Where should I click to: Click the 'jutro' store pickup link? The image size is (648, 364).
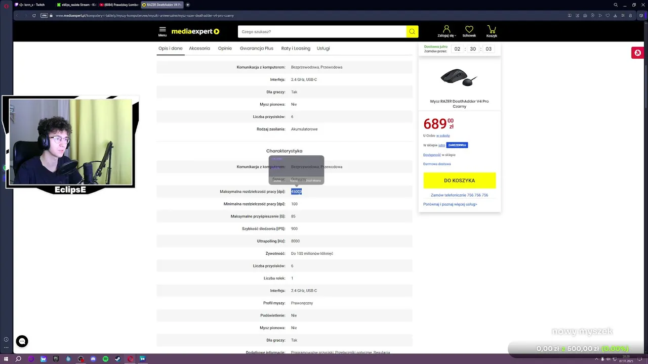point(441,145)
